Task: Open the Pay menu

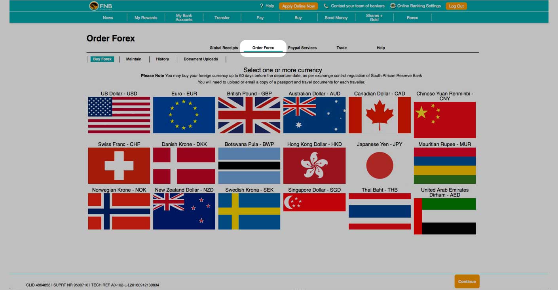Action: tap(260, 17)
